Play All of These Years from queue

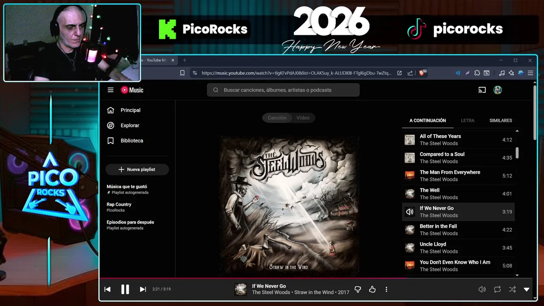458,140
